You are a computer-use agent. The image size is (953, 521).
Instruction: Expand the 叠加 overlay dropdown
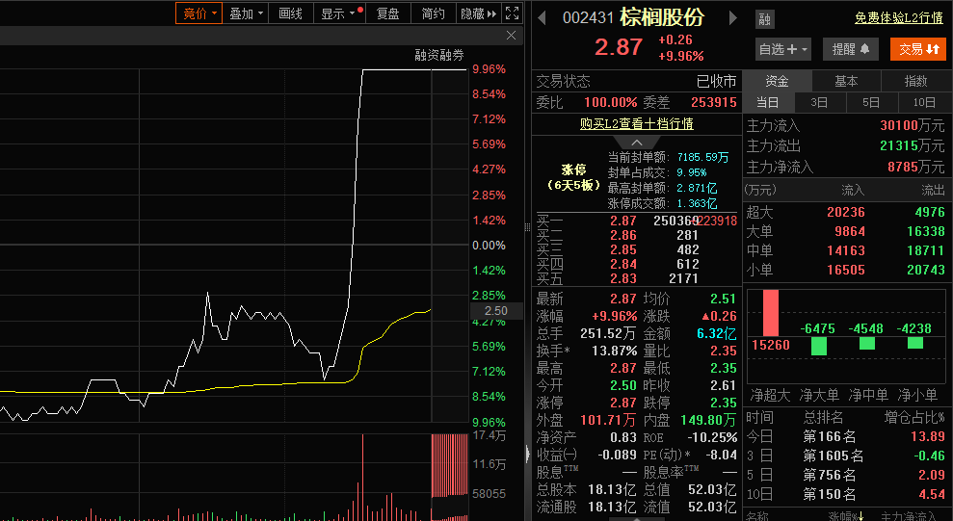(246, 13)
